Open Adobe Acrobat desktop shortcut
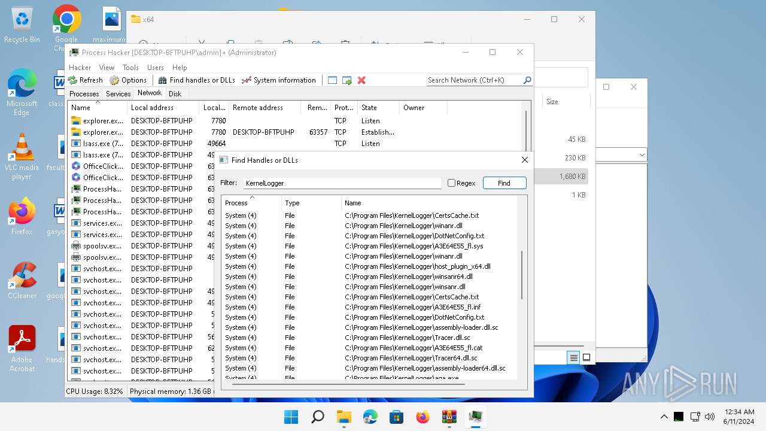Viewport: 766px width, 431px height. 22,349
